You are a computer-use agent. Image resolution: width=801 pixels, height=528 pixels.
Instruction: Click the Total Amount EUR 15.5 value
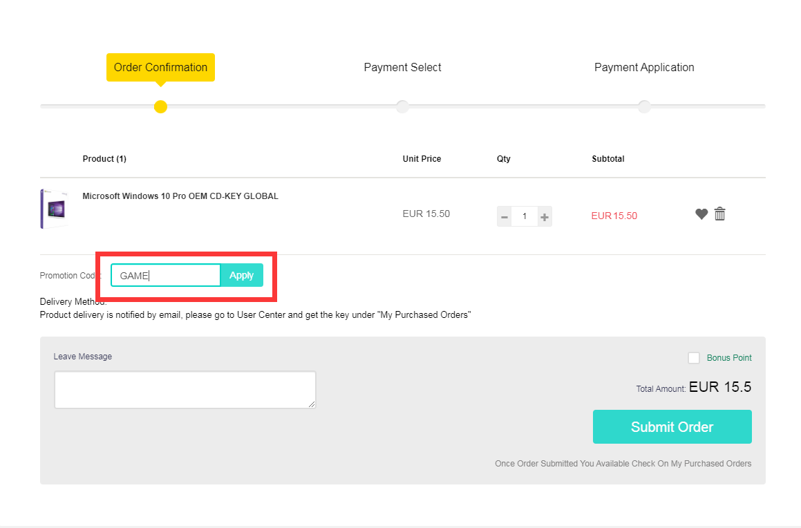click(x=719, y=387)
